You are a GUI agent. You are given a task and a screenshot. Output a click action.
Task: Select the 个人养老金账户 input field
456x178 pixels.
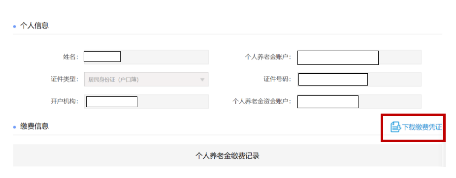coord(359,57)
